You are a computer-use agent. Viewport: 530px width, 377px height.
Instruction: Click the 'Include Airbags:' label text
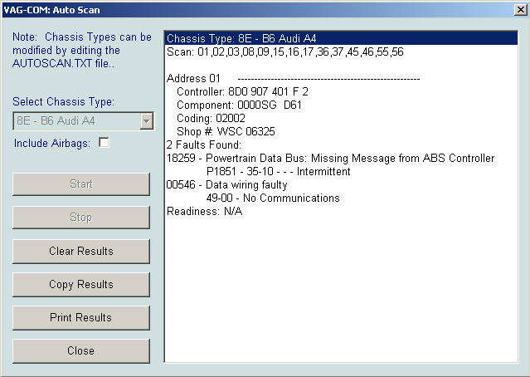pos(52,143)
